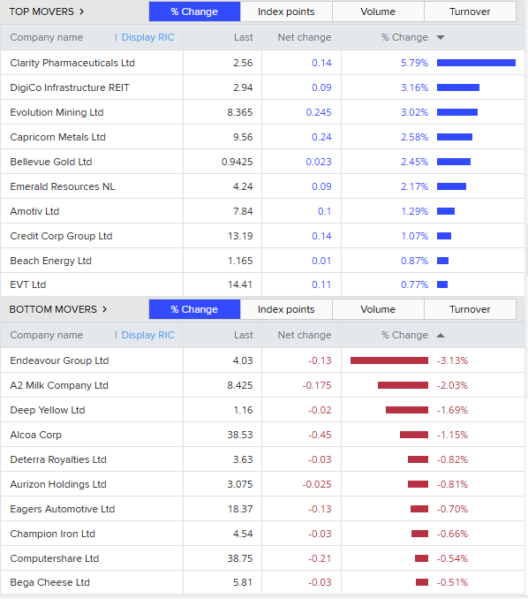Click the 38.53 last price cell
This screenshot has width=528, height=599.
(240, 435)
